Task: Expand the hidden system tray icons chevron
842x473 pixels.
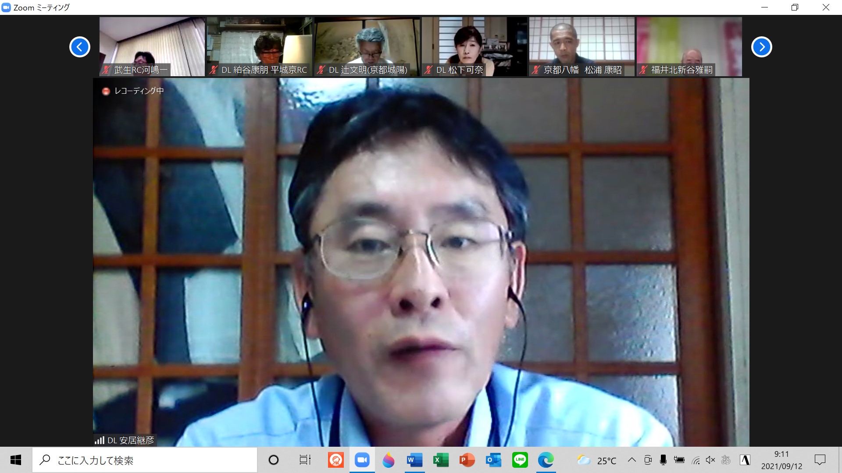Action: 632,460
